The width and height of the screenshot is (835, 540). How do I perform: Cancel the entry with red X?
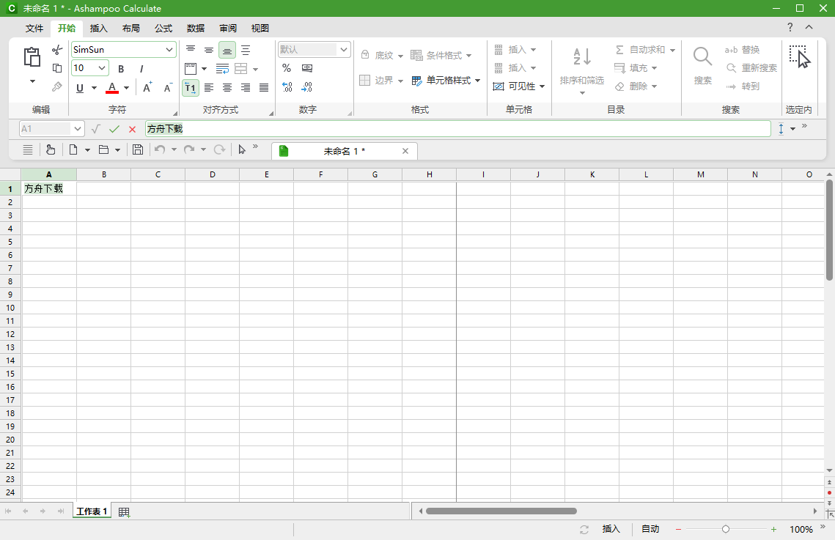pos(133,129)
